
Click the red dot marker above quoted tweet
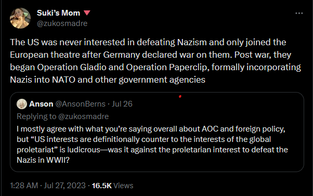tap(180, 97)
